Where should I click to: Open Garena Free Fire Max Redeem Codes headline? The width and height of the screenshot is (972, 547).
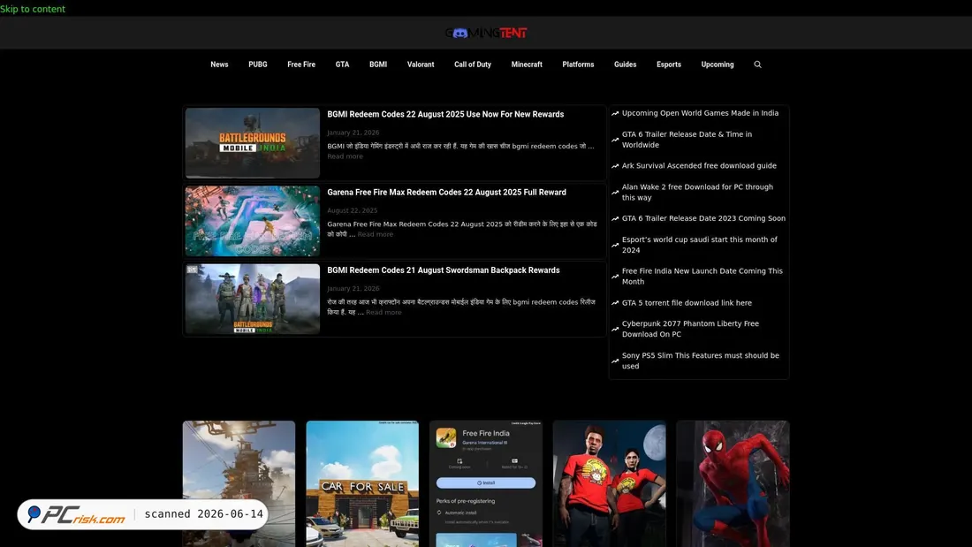click(446, 193)
